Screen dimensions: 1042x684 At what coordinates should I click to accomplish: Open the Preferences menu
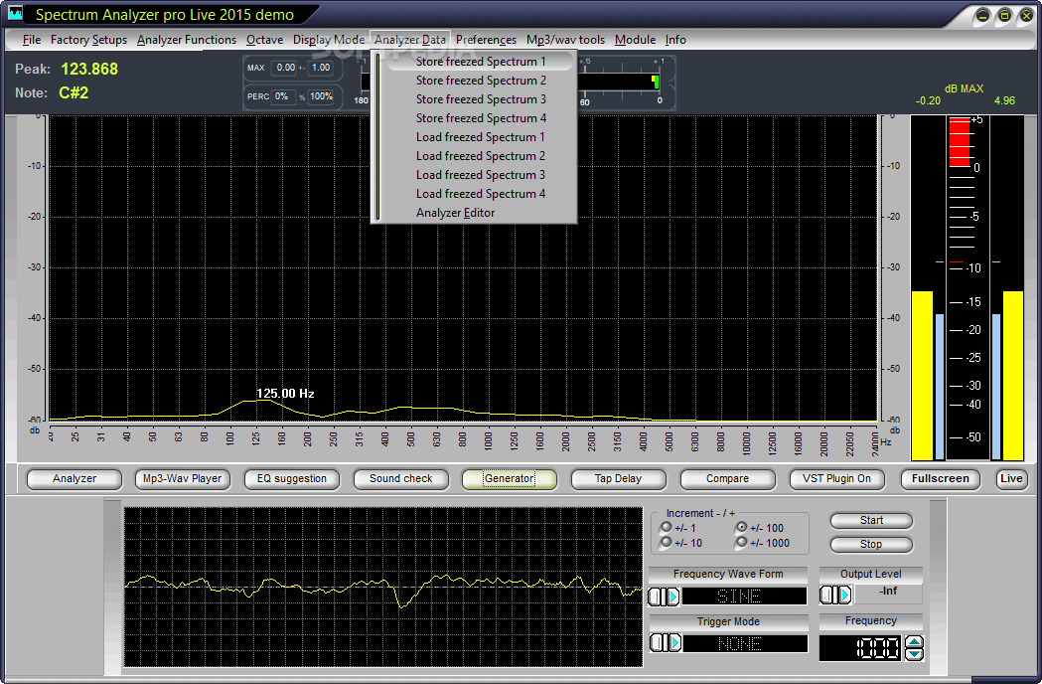click(486, 40)
